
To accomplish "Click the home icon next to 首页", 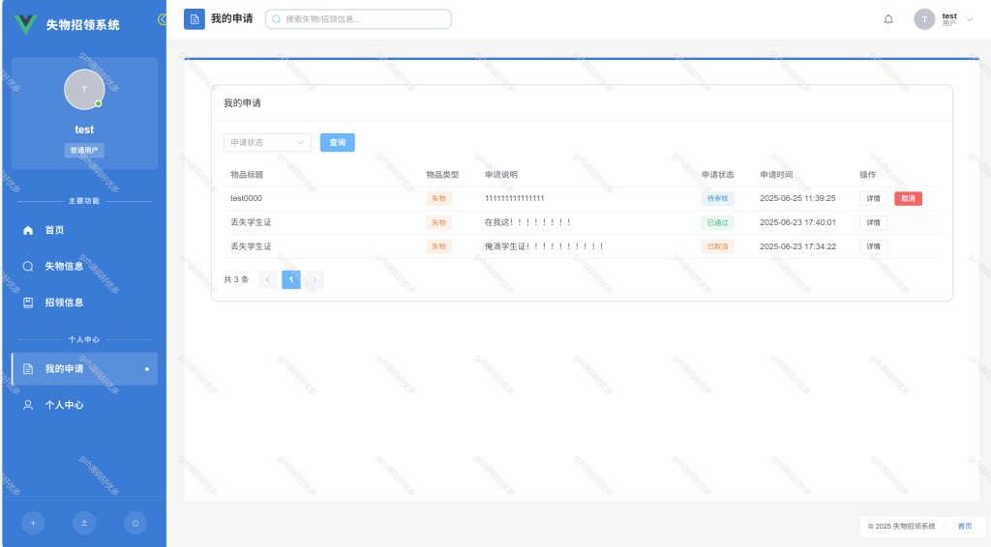I will tap(28, 230).
